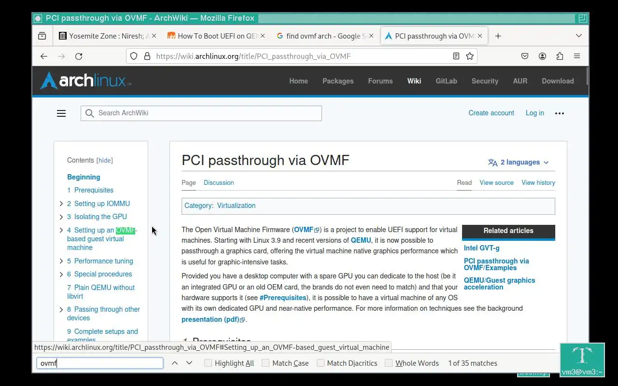The image size is (618, 386).
Task: Click the site security padlock icon
Action: (x=147, y=56)
